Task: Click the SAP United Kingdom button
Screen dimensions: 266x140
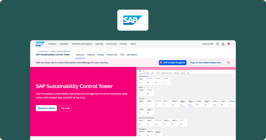Action: [172, 63]
